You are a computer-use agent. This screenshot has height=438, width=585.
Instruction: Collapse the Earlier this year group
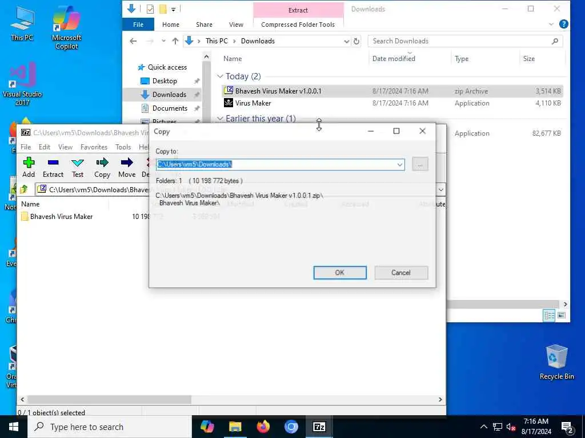(x=220, y=119)
